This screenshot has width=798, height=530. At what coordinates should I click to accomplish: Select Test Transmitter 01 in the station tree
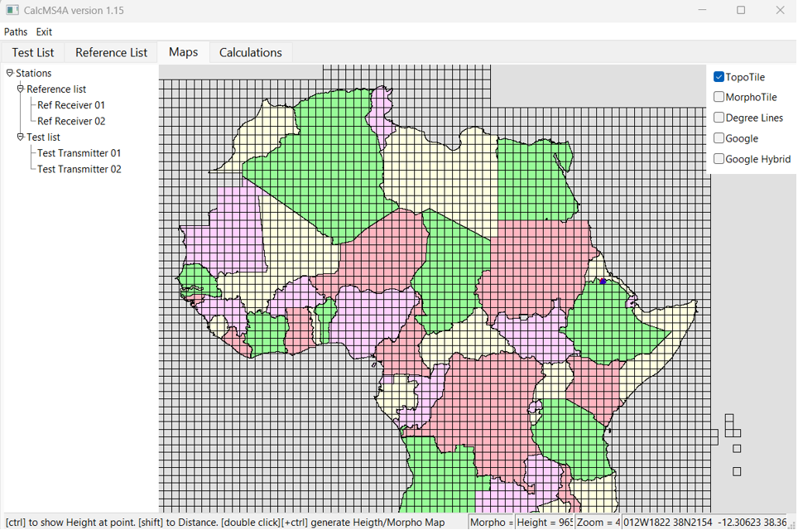point(77,152)
